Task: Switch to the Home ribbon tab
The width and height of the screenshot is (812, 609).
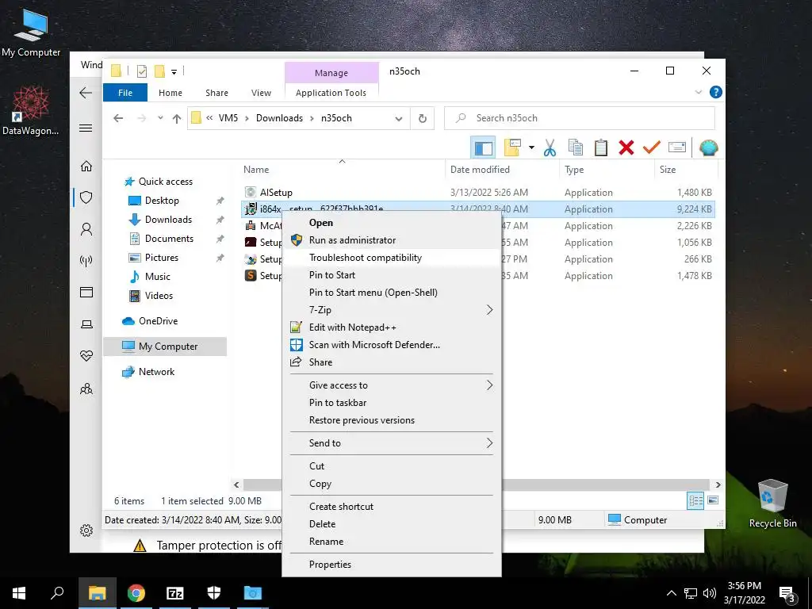Action: coord(170,93)
